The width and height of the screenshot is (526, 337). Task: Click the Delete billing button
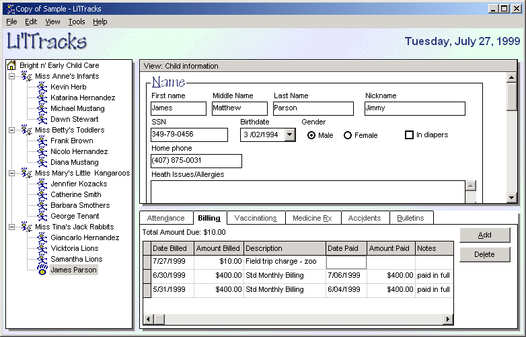[x=485, y=254]
